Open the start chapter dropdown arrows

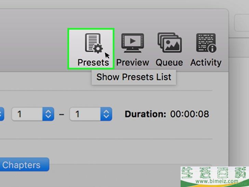point(48,114)
